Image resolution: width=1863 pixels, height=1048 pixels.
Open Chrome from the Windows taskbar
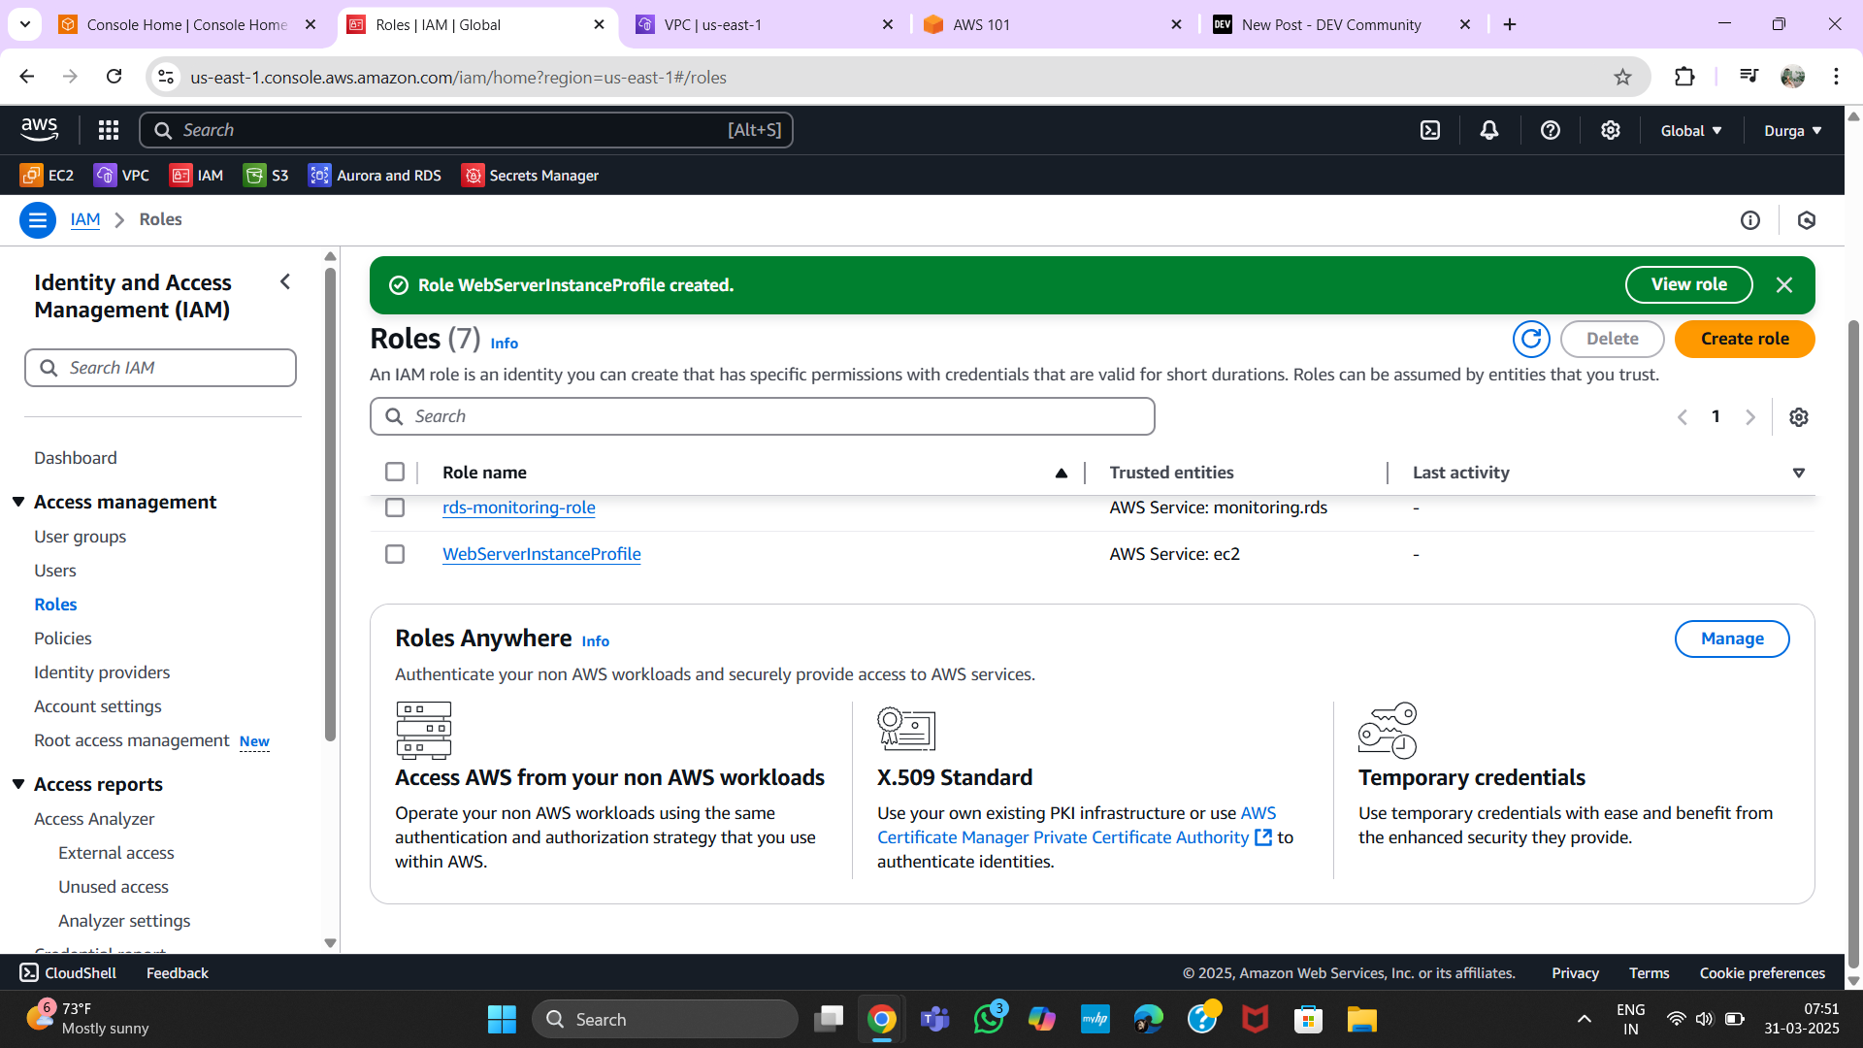click(881, 1019)
